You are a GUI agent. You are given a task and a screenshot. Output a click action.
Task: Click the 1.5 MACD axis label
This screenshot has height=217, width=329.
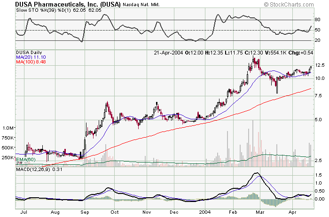(319, 175)
